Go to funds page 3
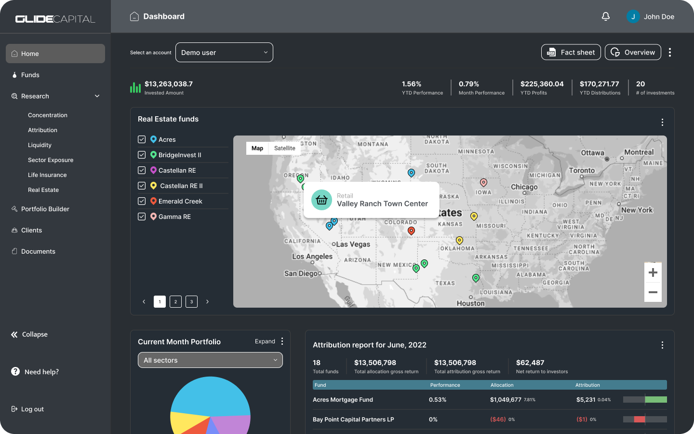Viewport: 694px width, 434px height. click(x=191, y=301)
